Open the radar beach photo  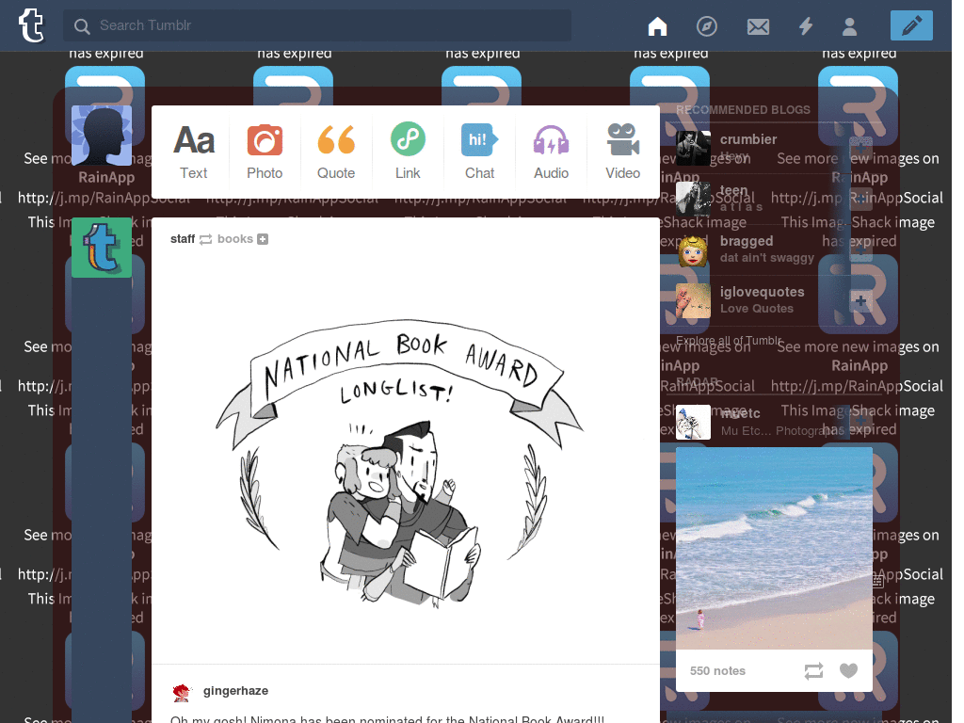[774, 549]
